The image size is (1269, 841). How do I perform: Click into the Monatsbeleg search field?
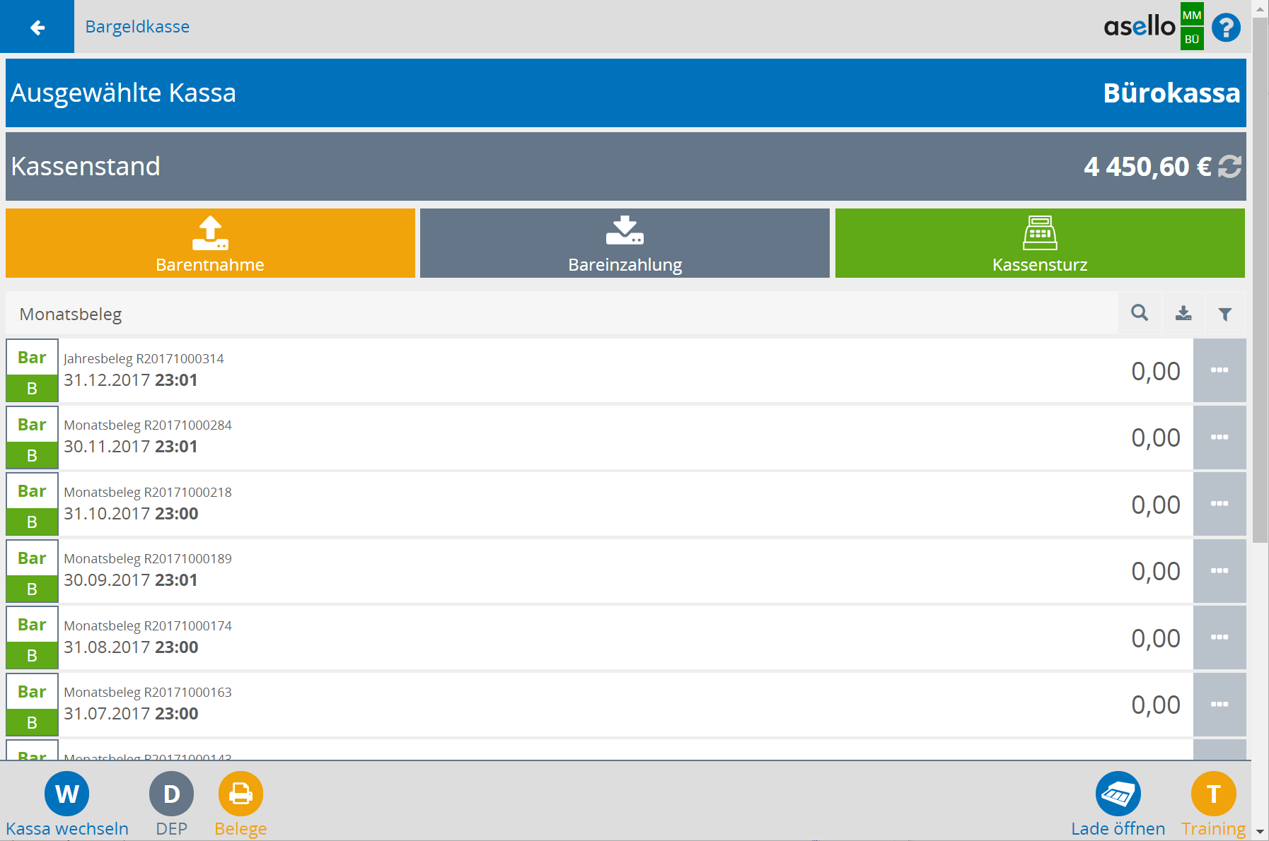point(559,314)
